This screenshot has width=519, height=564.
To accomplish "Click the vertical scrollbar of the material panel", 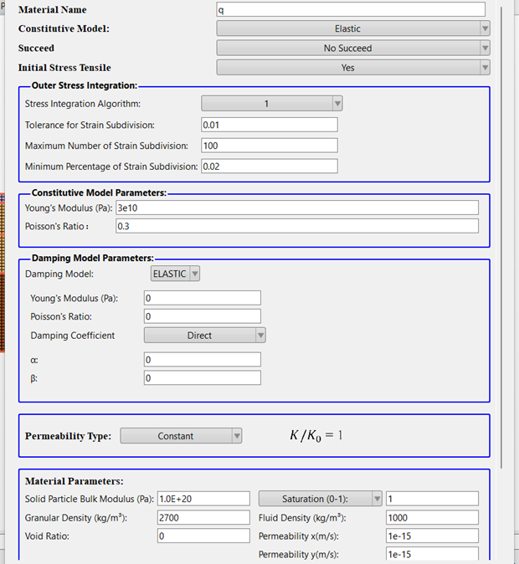I will [x=501, y=238].
